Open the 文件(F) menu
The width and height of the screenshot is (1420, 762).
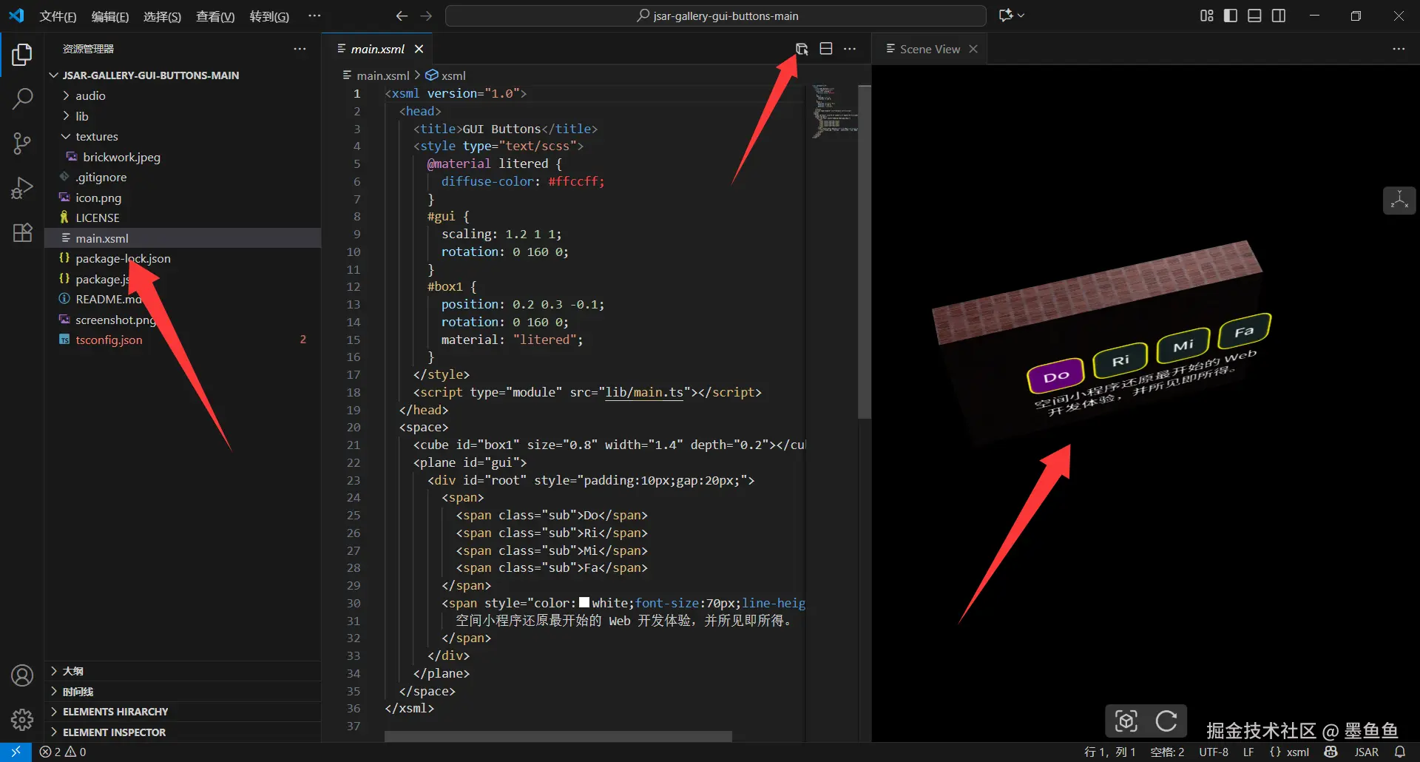tap(58, 16)
